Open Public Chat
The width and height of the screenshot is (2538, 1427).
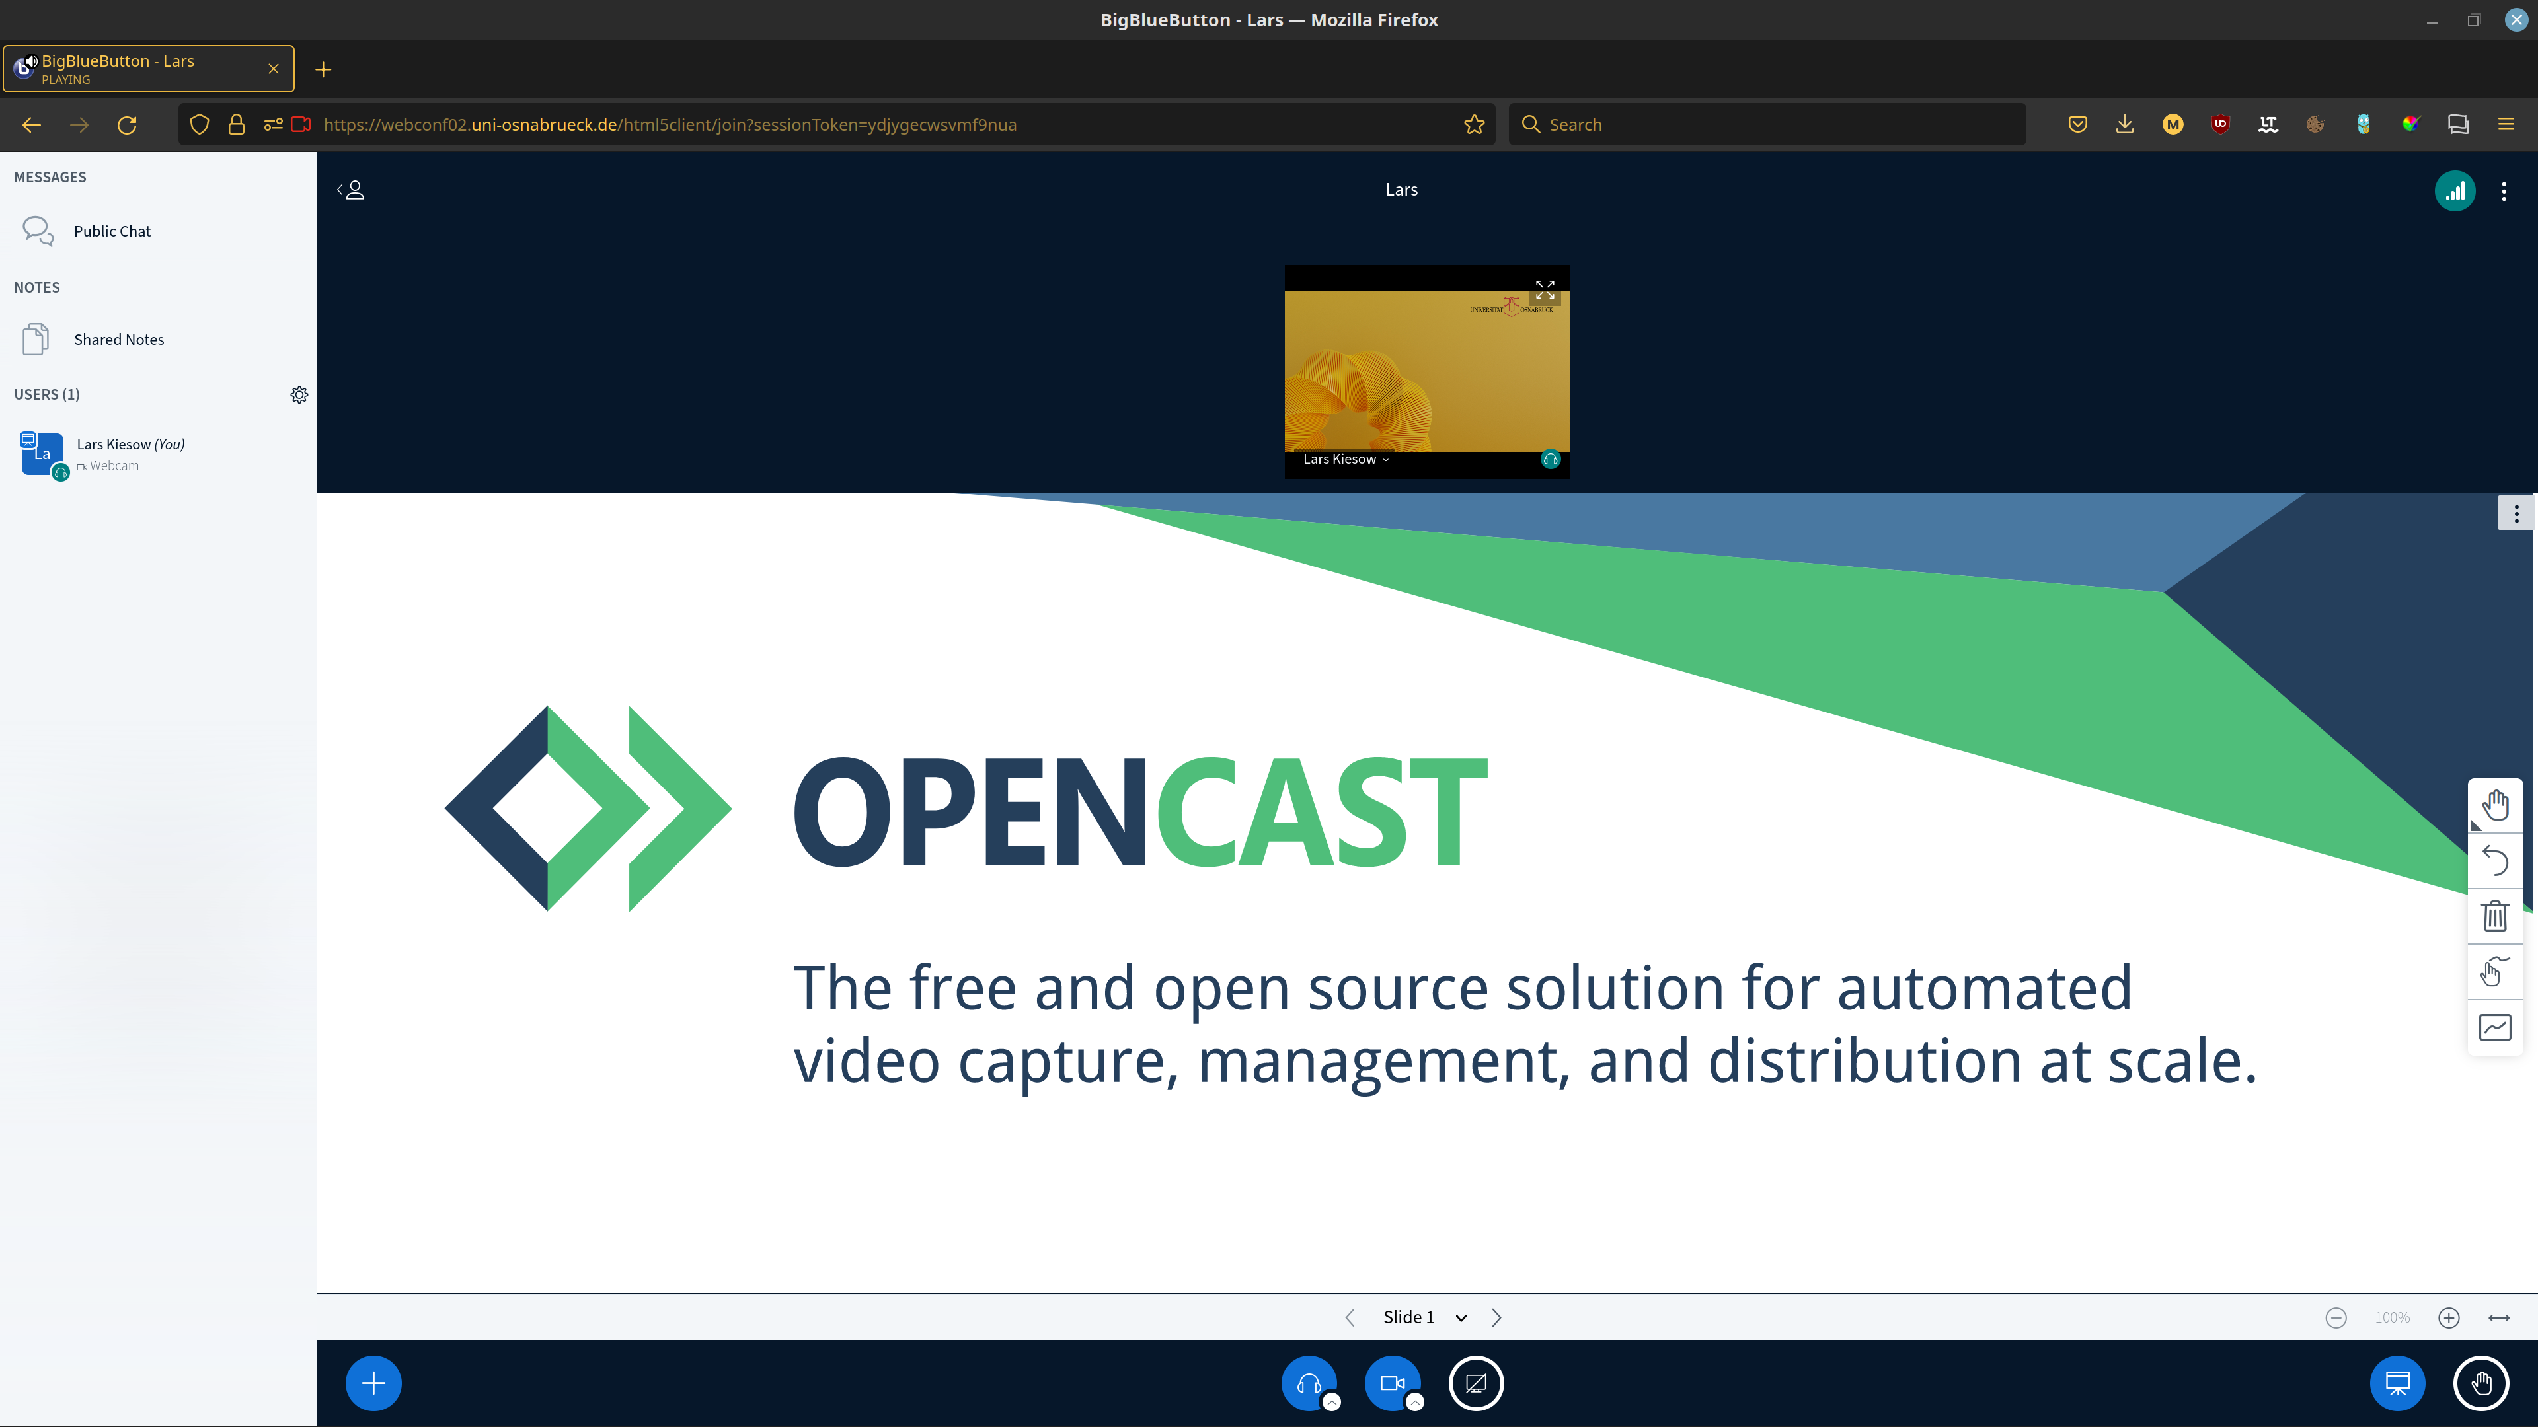pos(111,231)
